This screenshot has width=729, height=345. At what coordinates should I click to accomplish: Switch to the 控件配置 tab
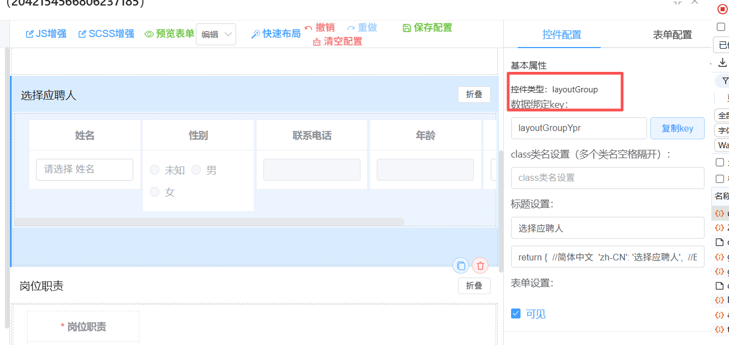[561, 35]
